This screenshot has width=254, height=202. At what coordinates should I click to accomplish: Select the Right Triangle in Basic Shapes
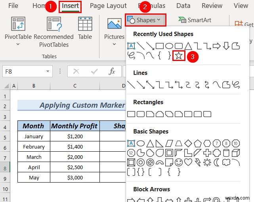click(x=160, y=143)
